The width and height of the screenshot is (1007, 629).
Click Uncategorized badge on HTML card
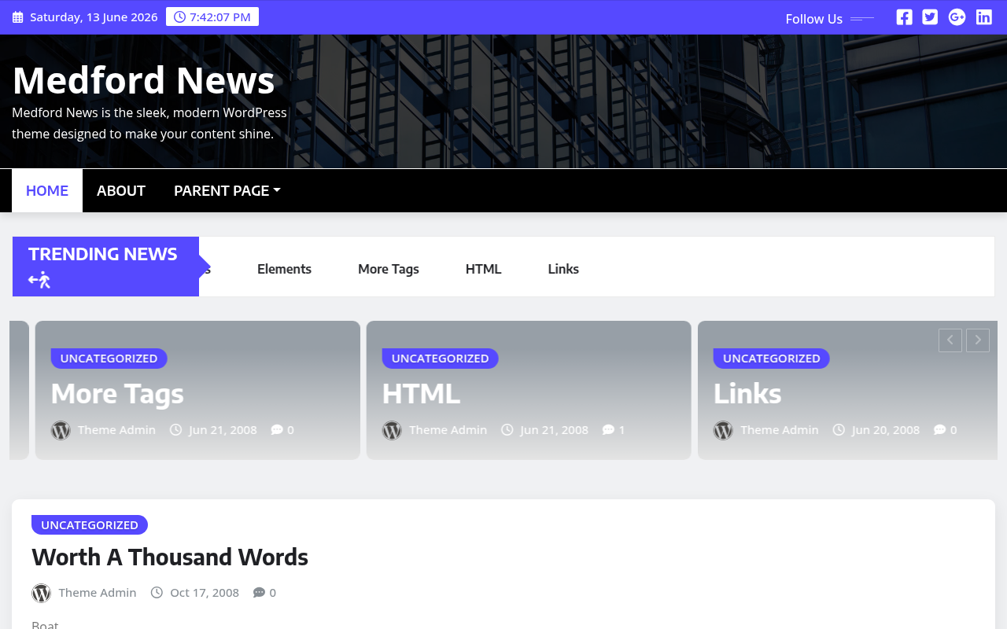click(441, 359)
